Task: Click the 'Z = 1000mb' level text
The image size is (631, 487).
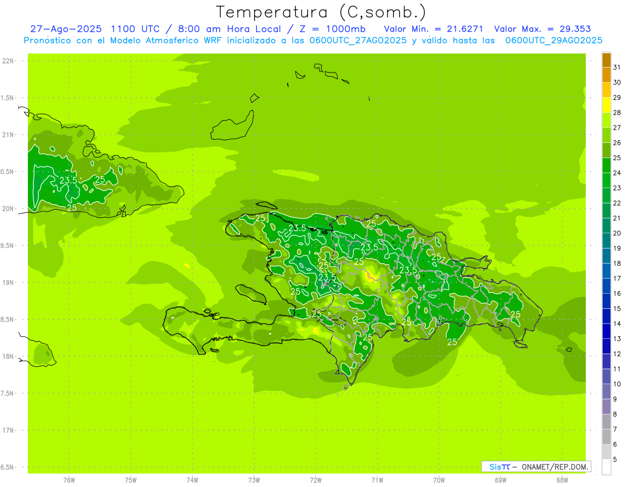Action: 332,29
